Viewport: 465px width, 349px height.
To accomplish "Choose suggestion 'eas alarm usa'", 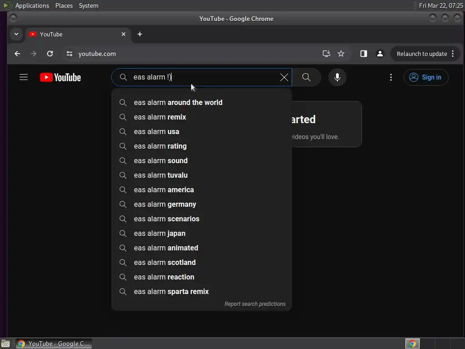I will point(202,131).
